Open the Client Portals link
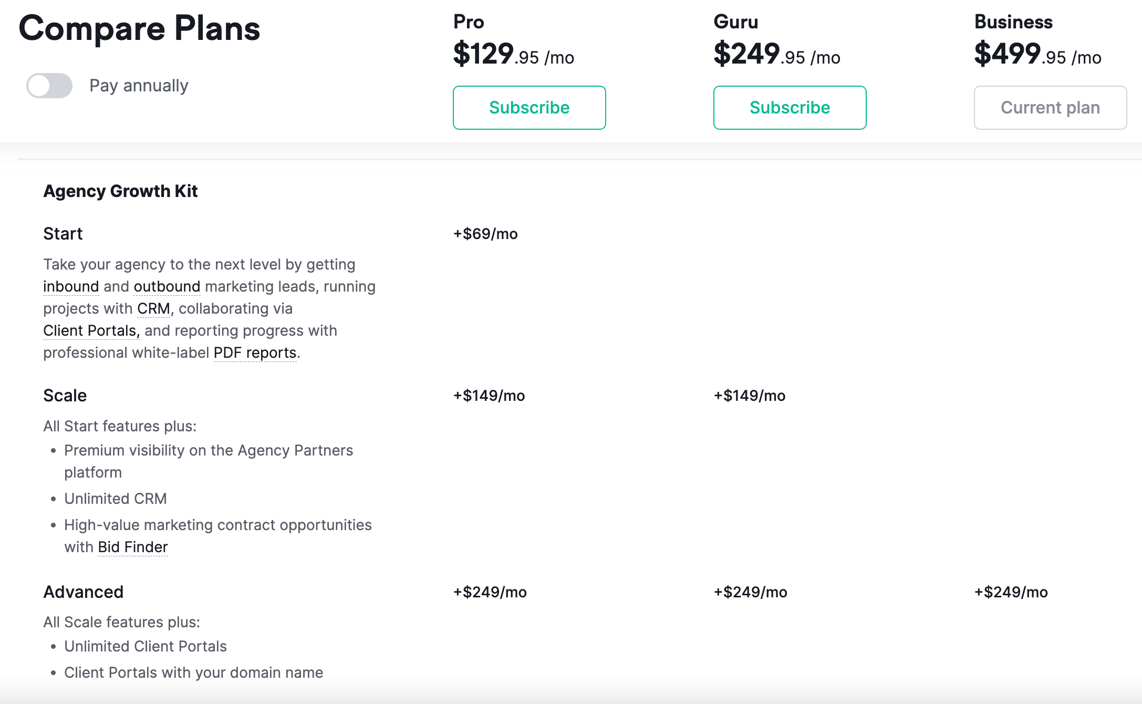This screenshot has width=1142, height=704. (x=91, y=331)
